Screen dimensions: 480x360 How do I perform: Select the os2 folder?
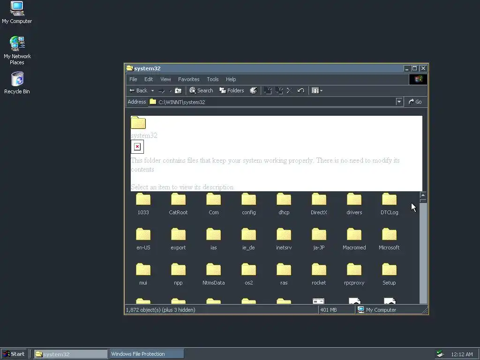[248, 274]
